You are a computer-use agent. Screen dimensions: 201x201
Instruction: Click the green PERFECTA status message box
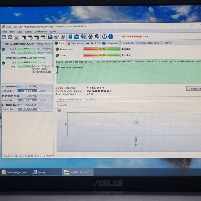(x=128, y=72)
